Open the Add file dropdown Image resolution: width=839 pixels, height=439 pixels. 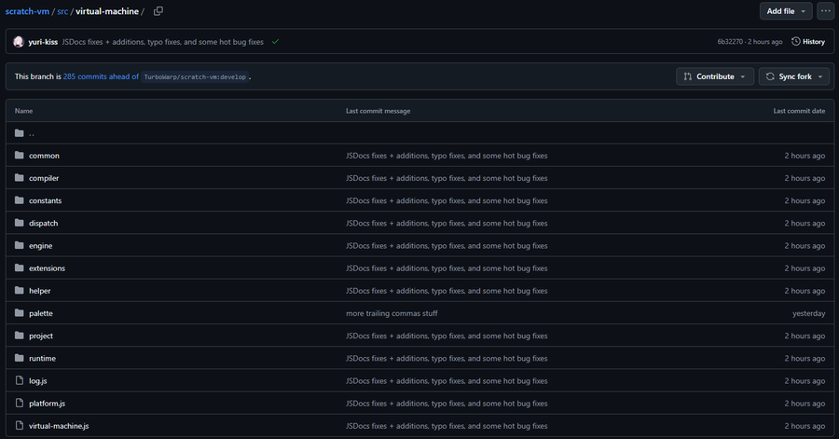[786, 11]
